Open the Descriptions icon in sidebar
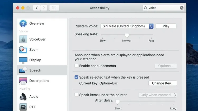 [23, 81]
